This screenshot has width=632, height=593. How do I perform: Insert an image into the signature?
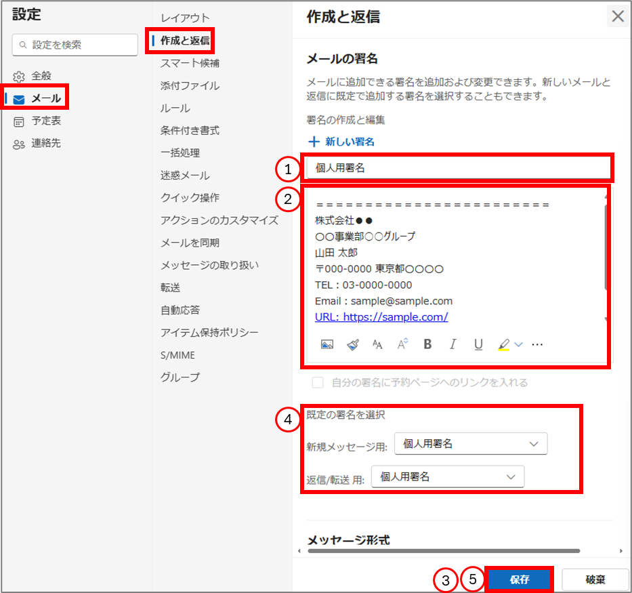tap(326, 344)
